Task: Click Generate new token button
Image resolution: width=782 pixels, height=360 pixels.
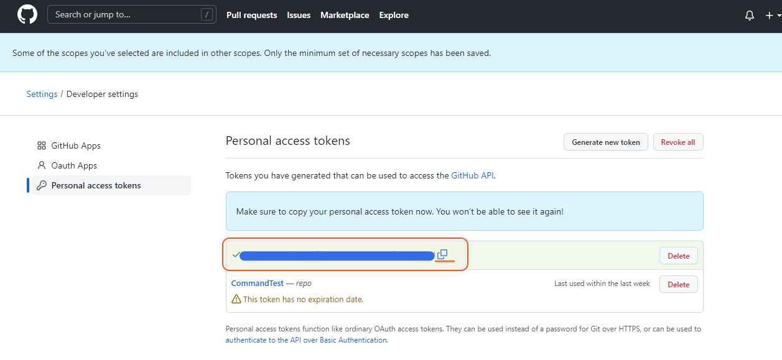Action: tap(605, 142)
